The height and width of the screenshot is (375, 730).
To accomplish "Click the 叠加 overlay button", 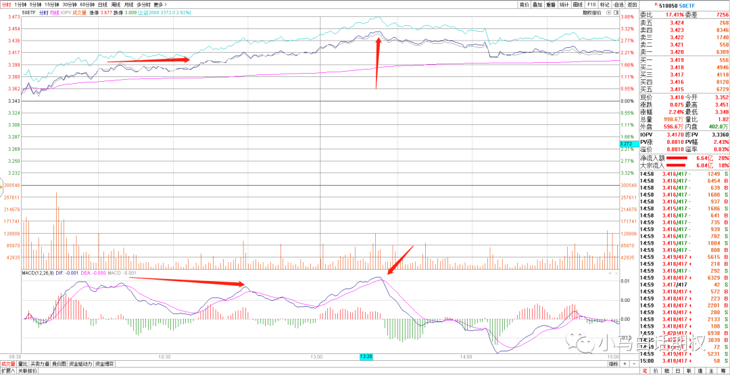I will click(538, 4).
